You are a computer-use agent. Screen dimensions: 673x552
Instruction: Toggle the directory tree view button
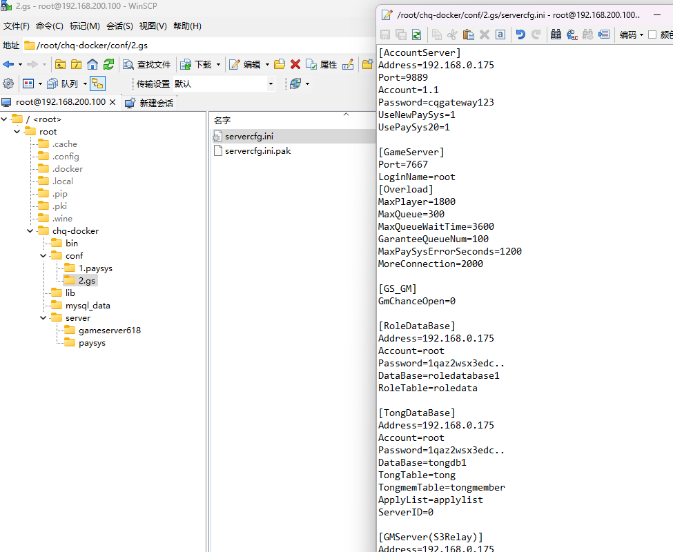[x=98, y=83]
